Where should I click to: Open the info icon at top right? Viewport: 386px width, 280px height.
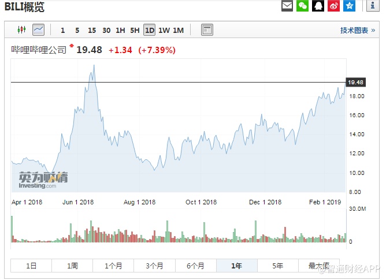tap(373, 6)
